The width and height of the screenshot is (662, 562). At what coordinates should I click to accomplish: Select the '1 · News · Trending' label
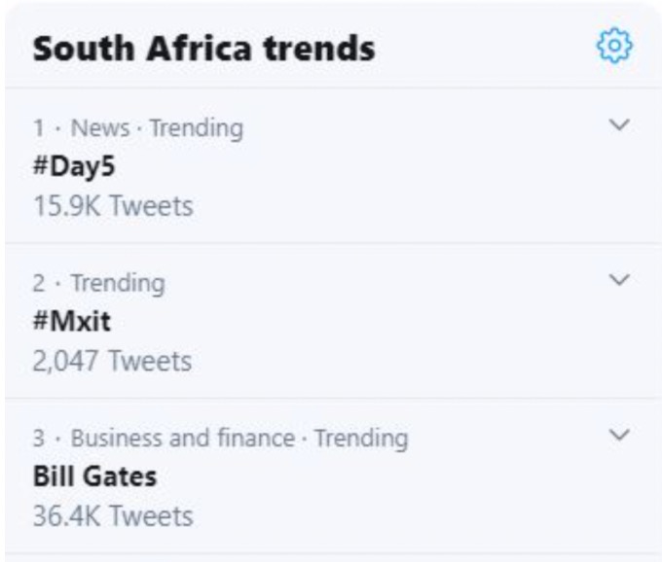(138, 127)
